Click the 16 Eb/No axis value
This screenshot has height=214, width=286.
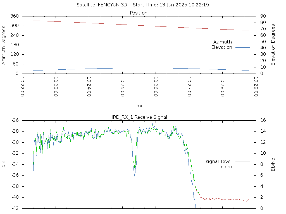tap(263, 120)
